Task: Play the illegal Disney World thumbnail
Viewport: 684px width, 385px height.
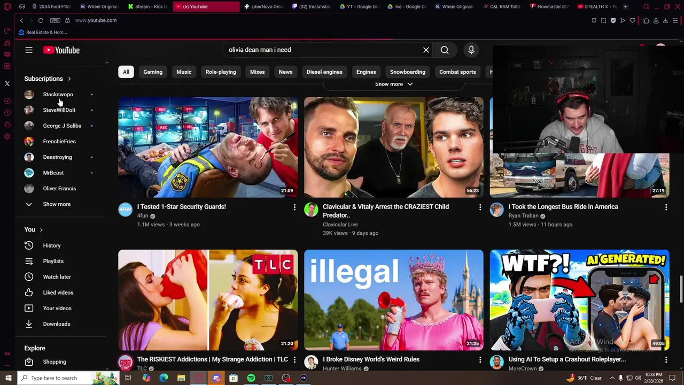Action: pyautogui.click(x=394, y=300)
